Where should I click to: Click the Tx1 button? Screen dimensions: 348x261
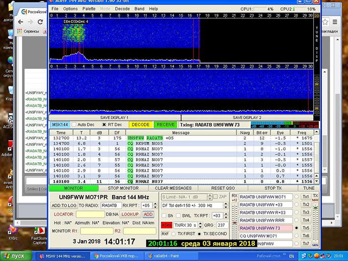306,197
